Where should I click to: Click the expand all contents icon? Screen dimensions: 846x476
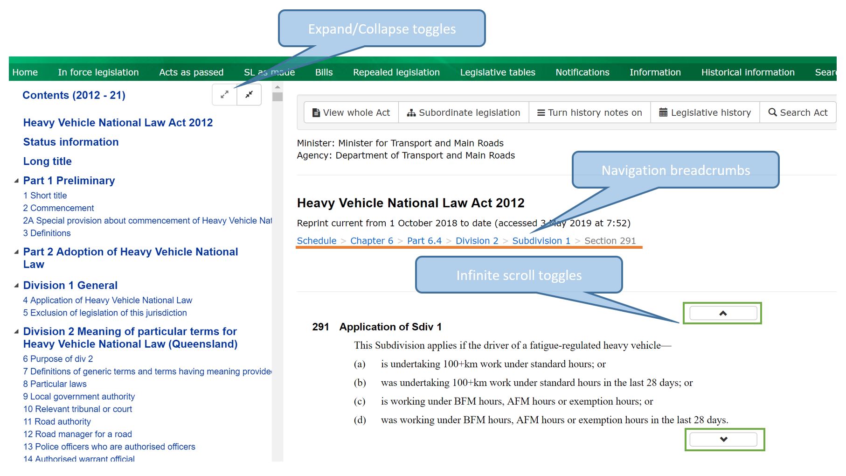tap(224, 95)
